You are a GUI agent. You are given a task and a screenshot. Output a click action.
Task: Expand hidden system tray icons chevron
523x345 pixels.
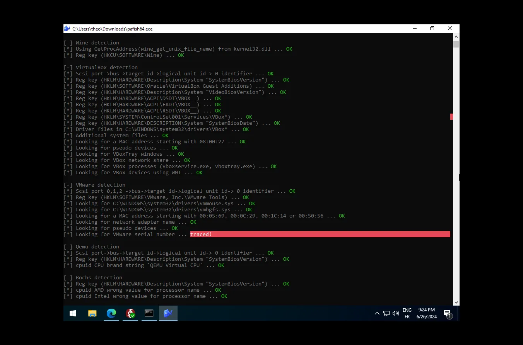click(377, 313)
